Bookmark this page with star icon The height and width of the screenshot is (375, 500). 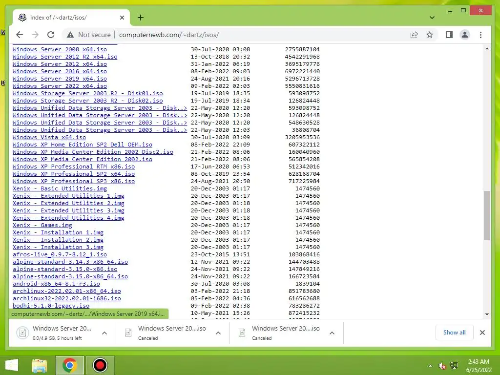point(430,35)
